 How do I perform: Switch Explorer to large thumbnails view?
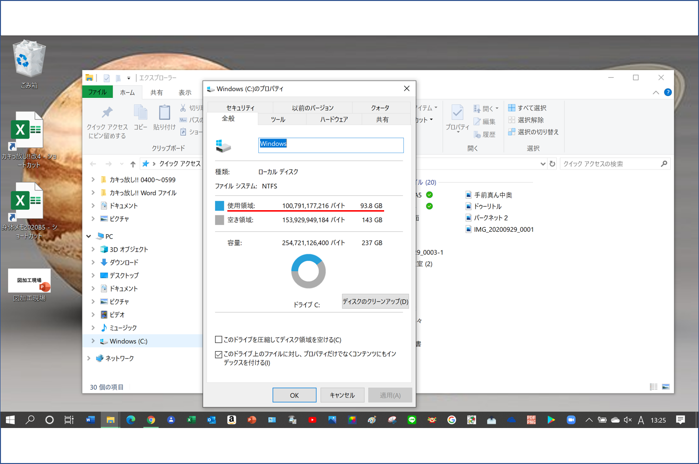pyautogui.click(x=666, y=387)
